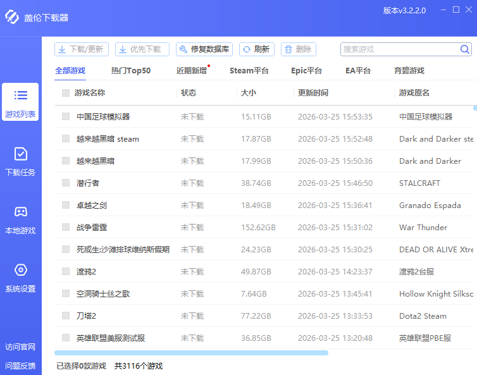
Task: Click the search magnifier icon
Action: 464,49
